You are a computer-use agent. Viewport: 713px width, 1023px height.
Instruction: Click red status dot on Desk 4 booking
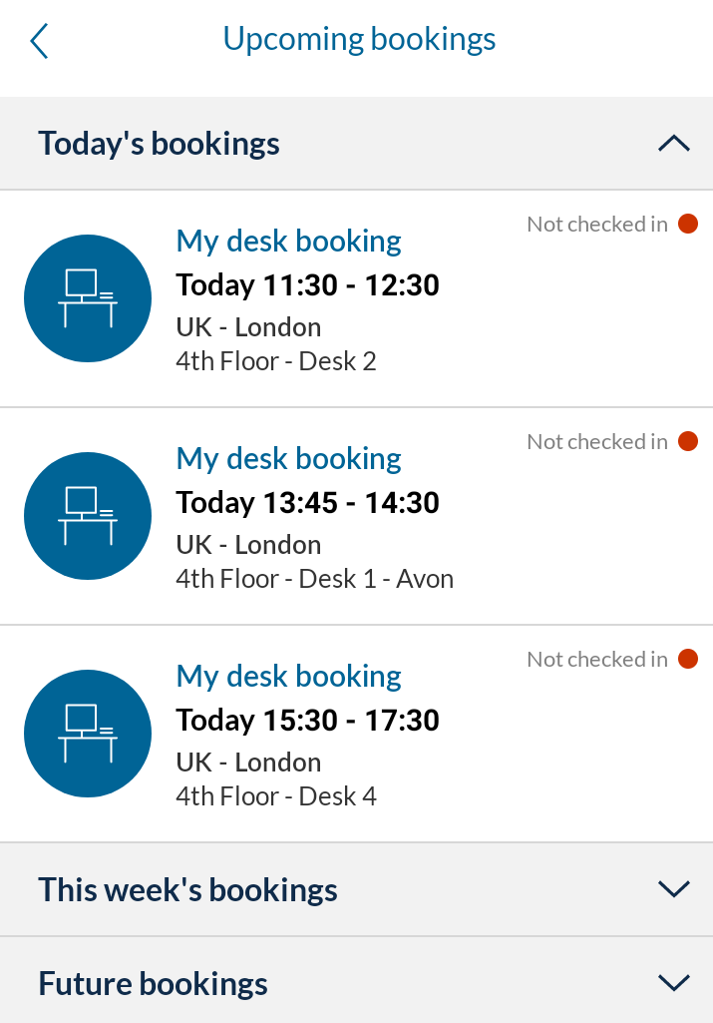coord(688,659)
